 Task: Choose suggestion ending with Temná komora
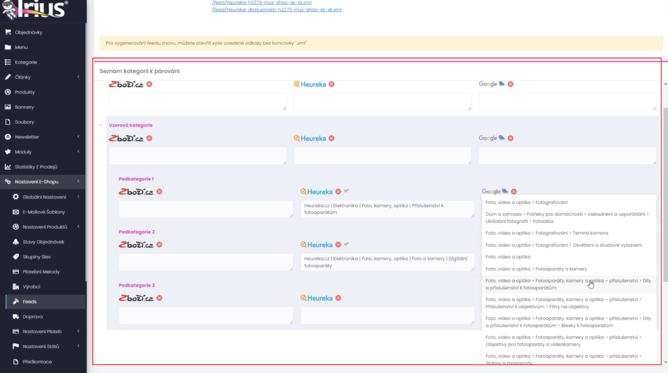569,233
